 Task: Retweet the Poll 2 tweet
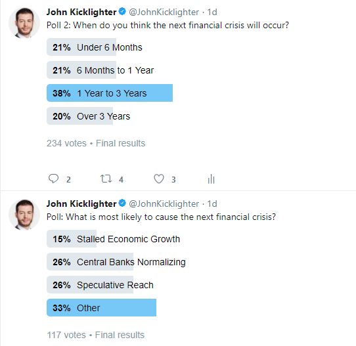point(106,179)
